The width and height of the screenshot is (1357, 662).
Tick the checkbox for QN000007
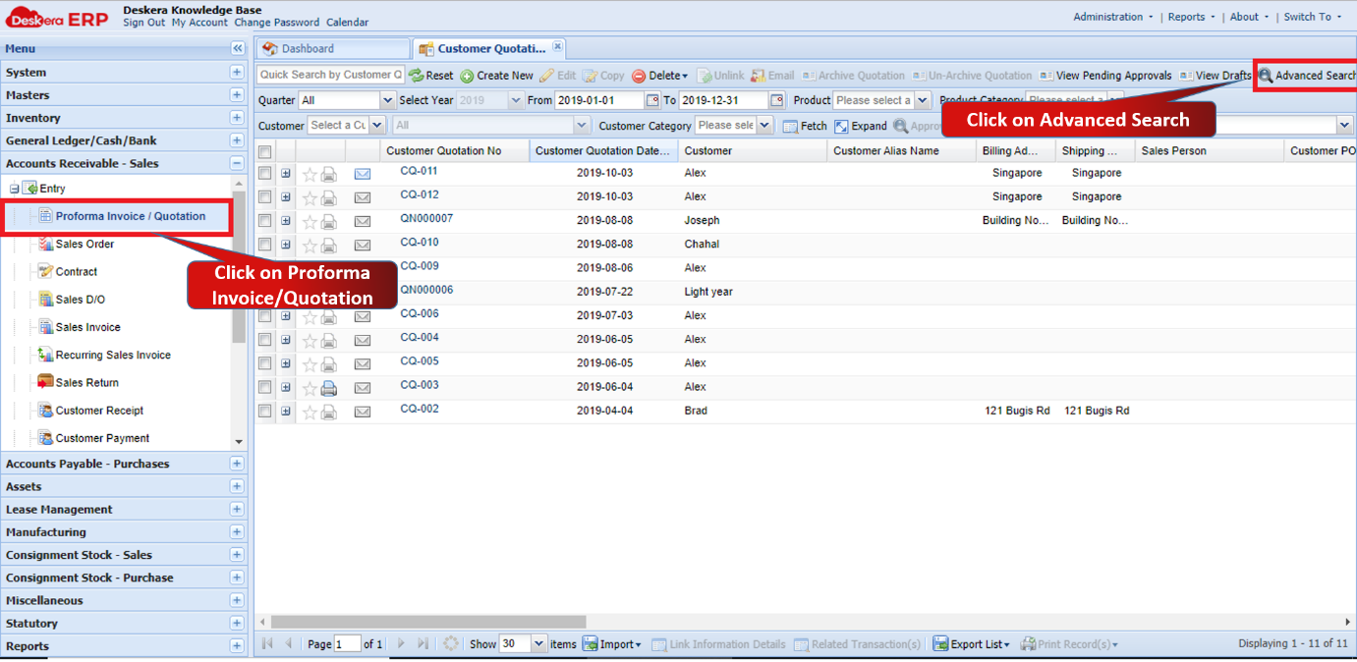[x=264, y=220]
